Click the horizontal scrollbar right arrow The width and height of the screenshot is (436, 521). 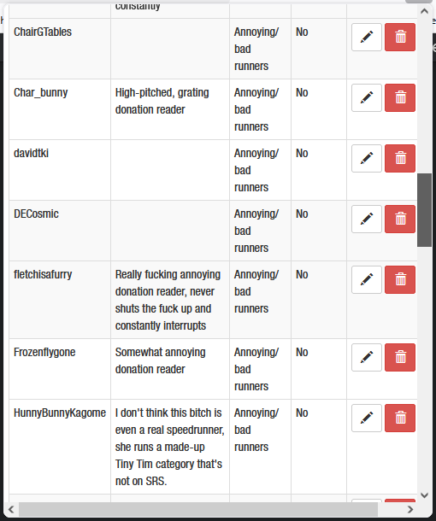pos(410,509)
